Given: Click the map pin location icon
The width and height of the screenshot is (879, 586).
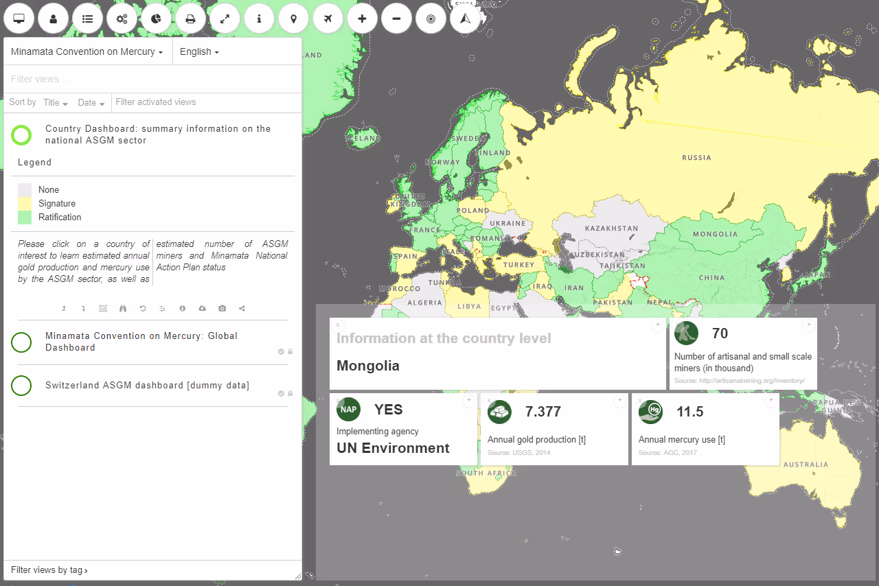Looking at the screenshot, I should coord(294,19).
